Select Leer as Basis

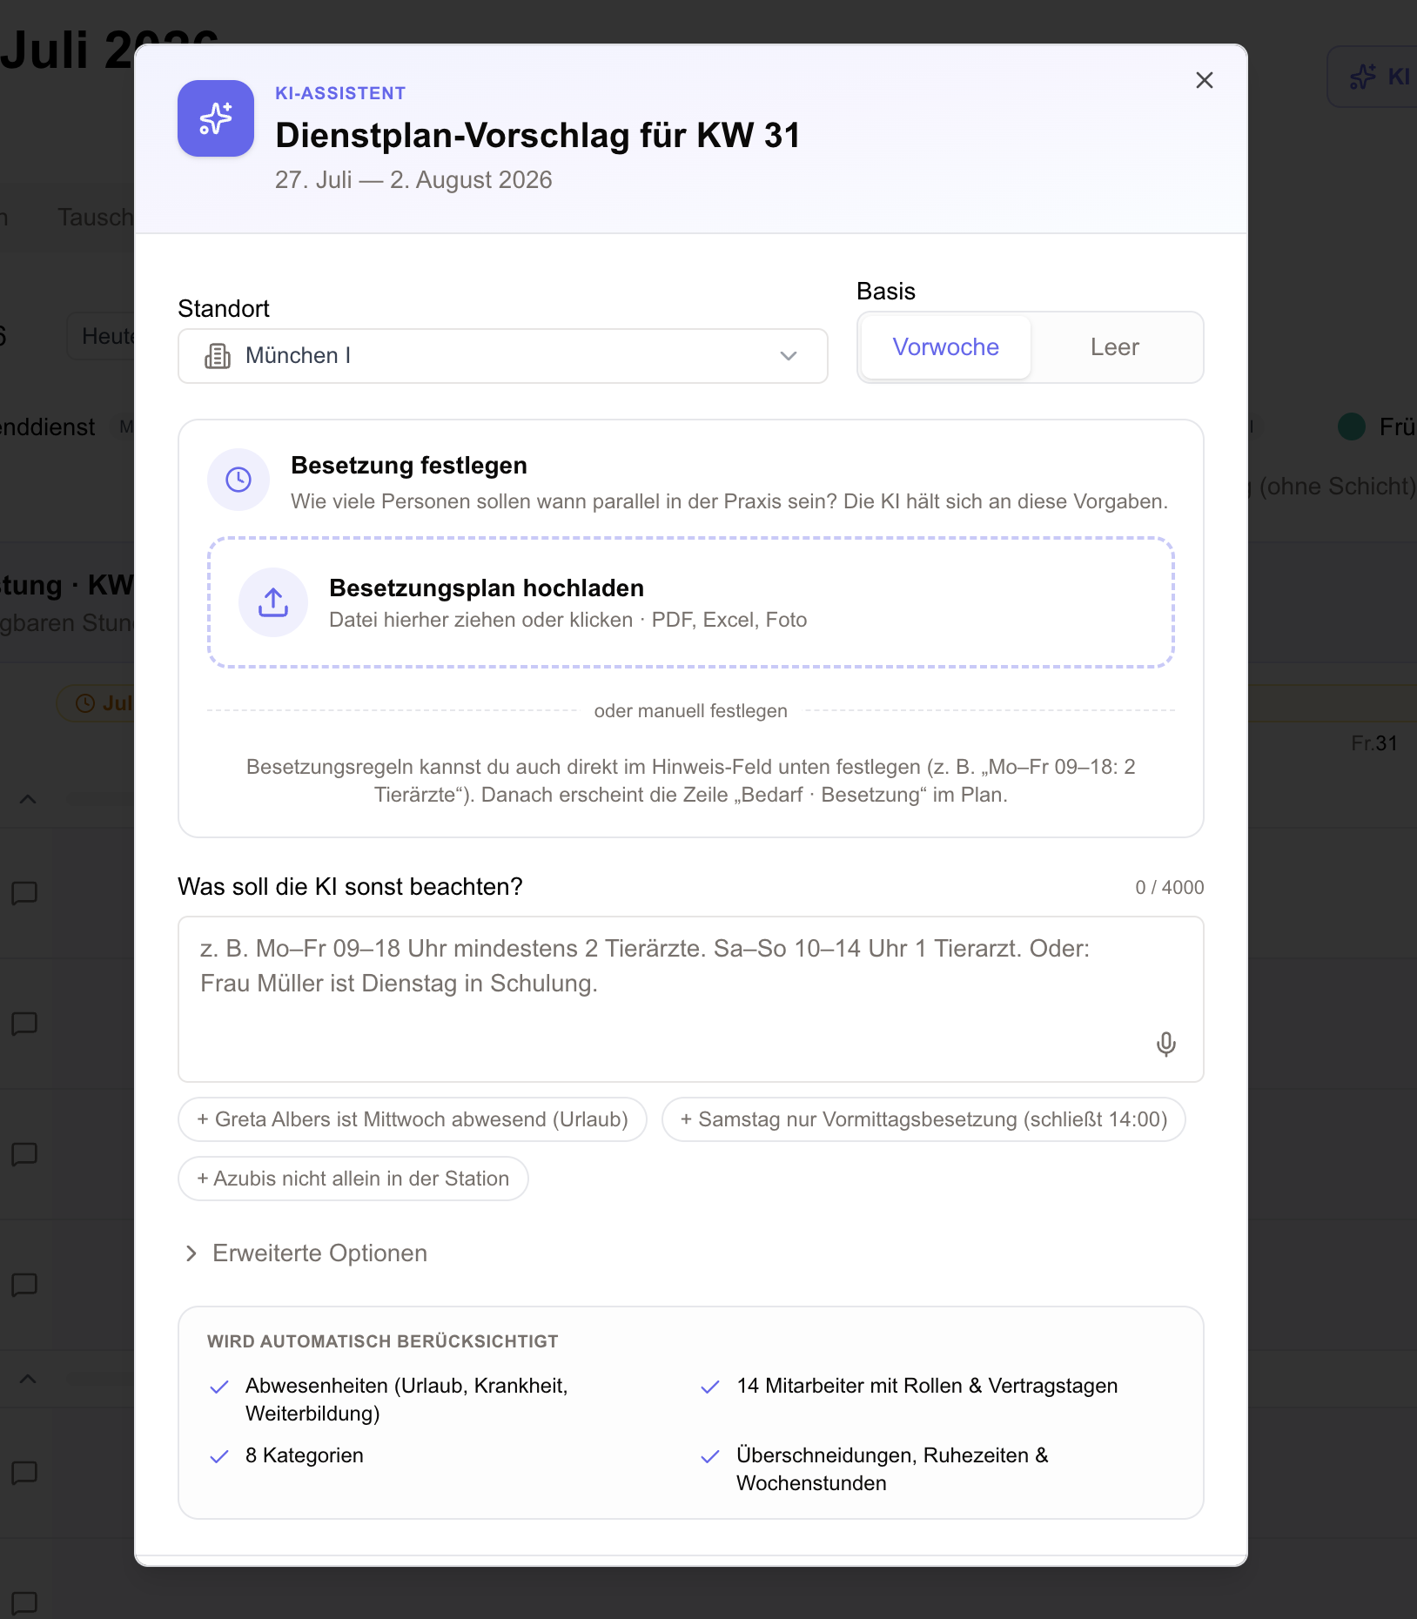[x=1114, y=346]
